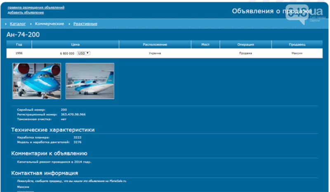Click the customs clearance value 'нет'

pos(64,119)
